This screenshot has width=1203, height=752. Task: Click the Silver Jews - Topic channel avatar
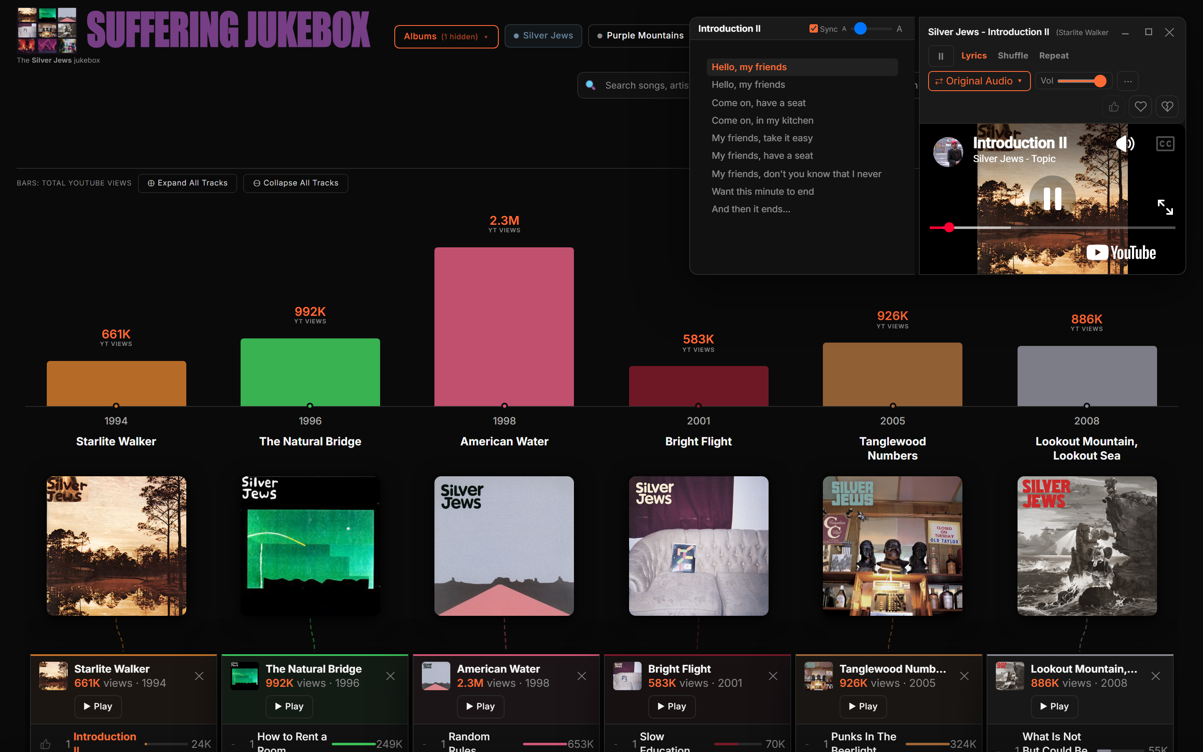point(948,152)
